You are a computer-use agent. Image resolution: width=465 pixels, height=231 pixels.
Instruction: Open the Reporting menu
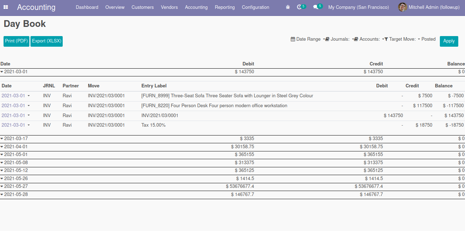coord(225,7)
